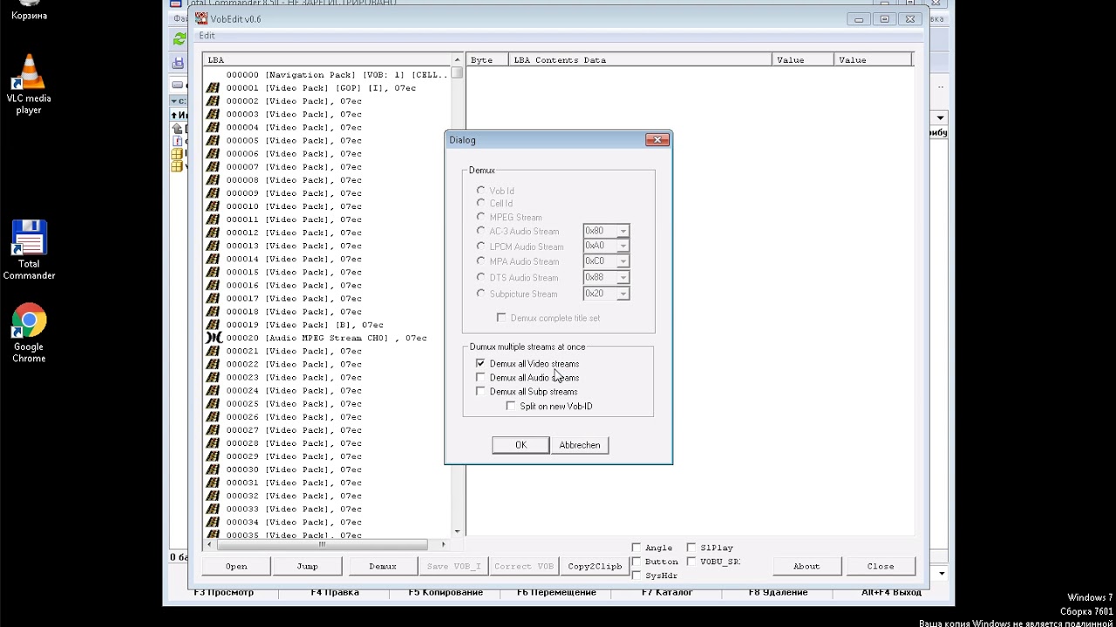
Task: Select row 000019 [Video Pack] [B]
Action: [304, 325]
